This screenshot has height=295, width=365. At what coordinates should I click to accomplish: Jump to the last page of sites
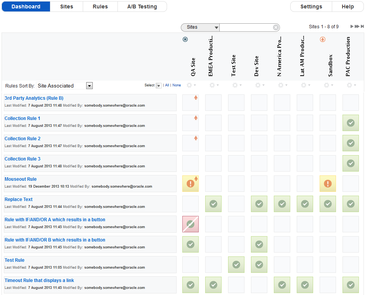(x=362, y=27)
